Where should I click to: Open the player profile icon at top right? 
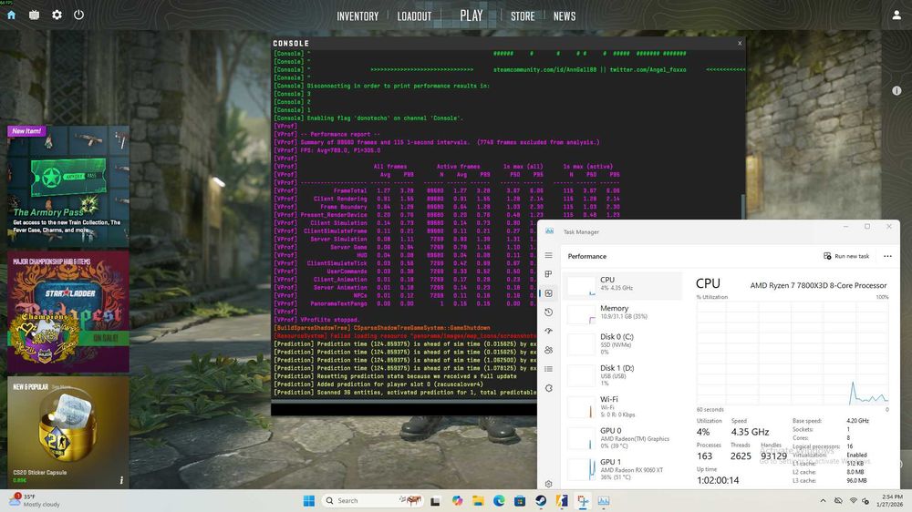(896, 15)
